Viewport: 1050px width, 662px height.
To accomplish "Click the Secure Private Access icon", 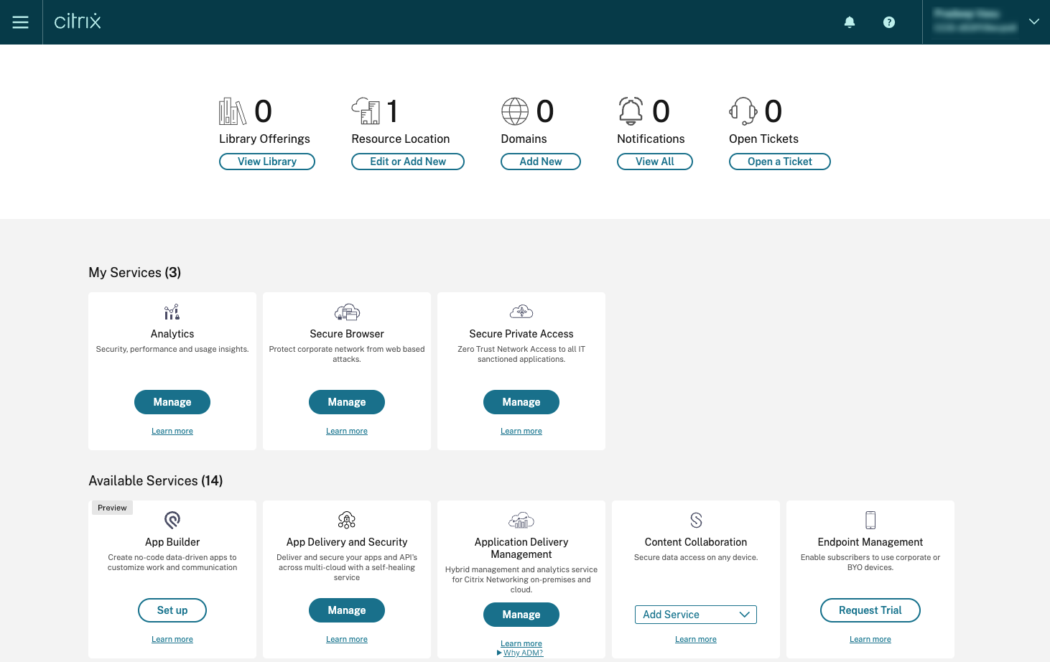I will coord(521,312).
